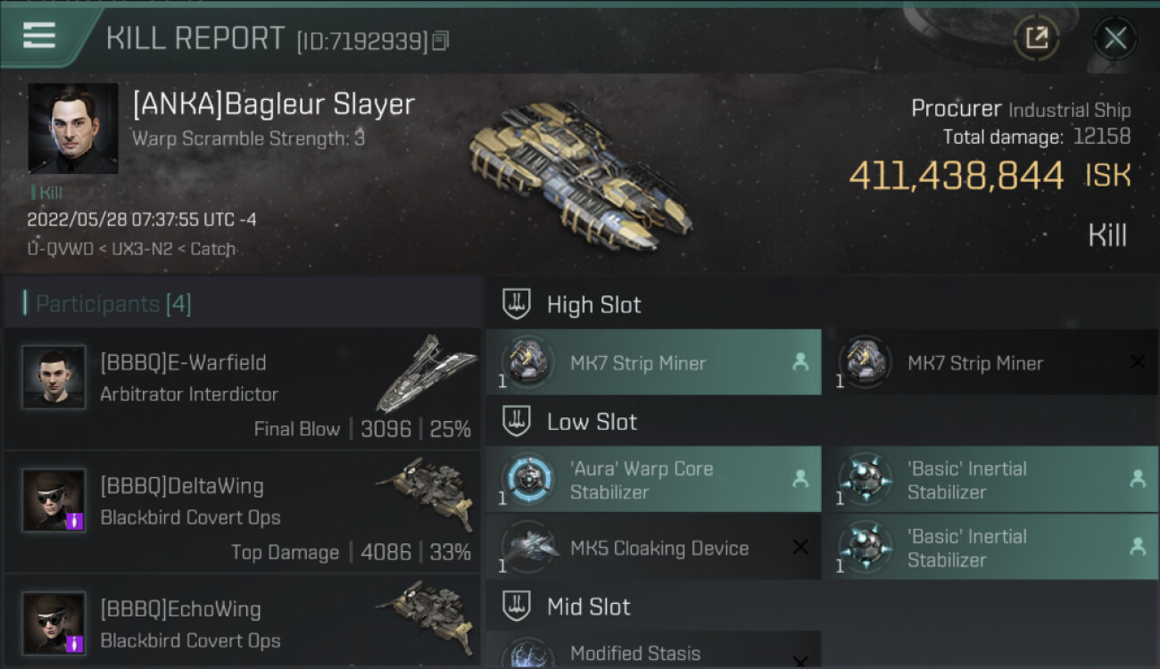Click the share export icon

[1036, 37]
